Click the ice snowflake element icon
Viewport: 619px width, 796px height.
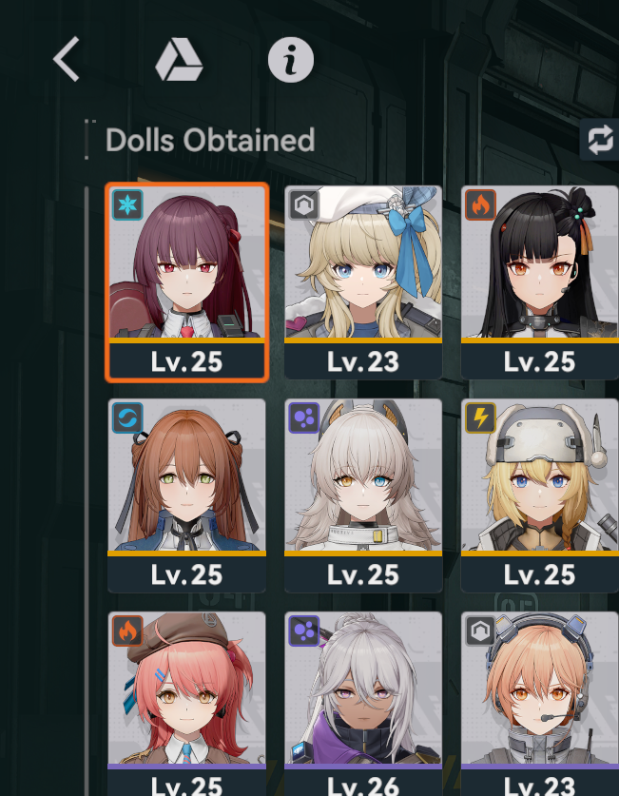pos(127,205)
